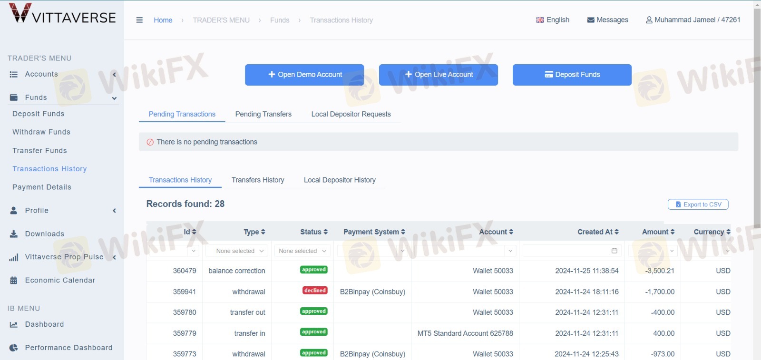
Task: Open the Status None selected dropdown
Action: (x=302, y=251)
